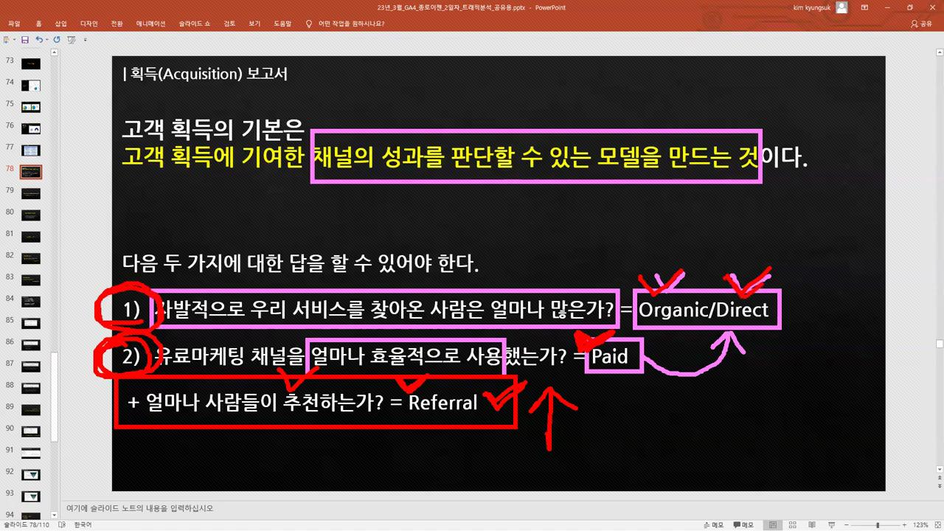944x531 pixels.
Task: Open the 검토 (Review) tab
Action: [229, 24]
